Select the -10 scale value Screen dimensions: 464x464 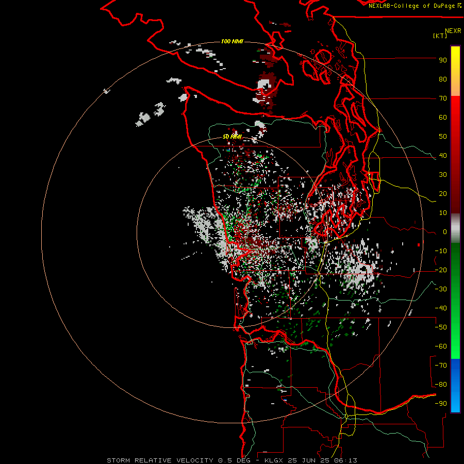pos(441,251)
